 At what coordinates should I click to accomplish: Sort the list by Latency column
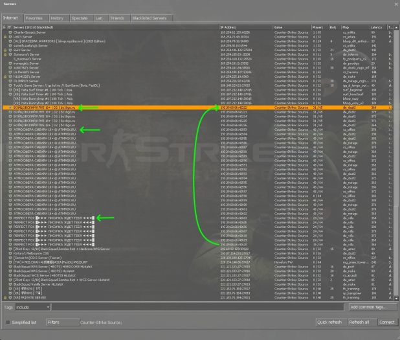point(377,28)
